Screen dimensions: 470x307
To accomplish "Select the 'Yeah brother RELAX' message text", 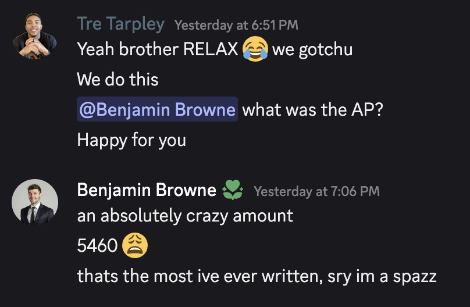I will tap(158, 49).
